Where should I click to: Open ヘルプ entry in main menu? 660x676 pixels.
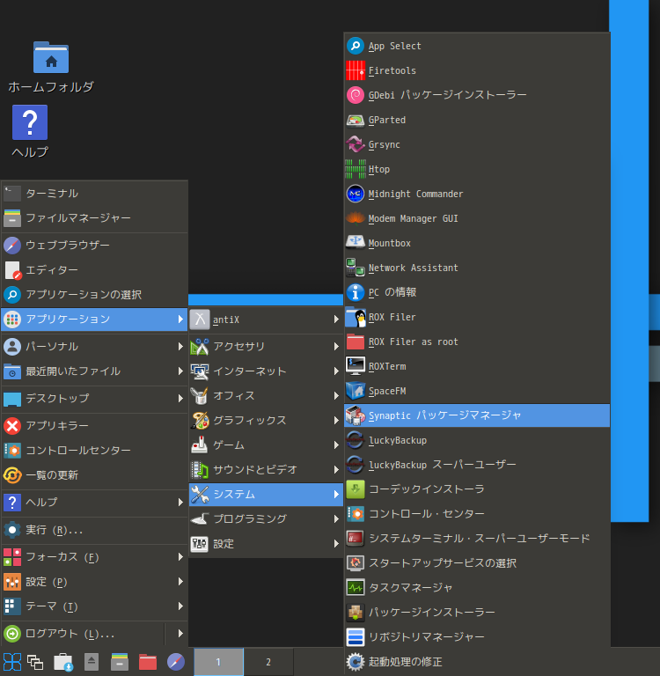point(94,503)
